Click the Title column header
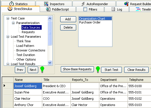The height and width of the screenshot is (108, 151). pos(56,80)
